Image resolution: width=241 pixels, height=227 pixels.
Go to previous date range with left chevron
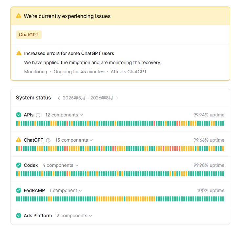(x=59, y=98)
